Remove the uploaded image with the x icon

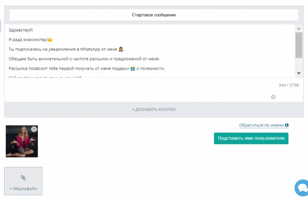pos(34,129)
